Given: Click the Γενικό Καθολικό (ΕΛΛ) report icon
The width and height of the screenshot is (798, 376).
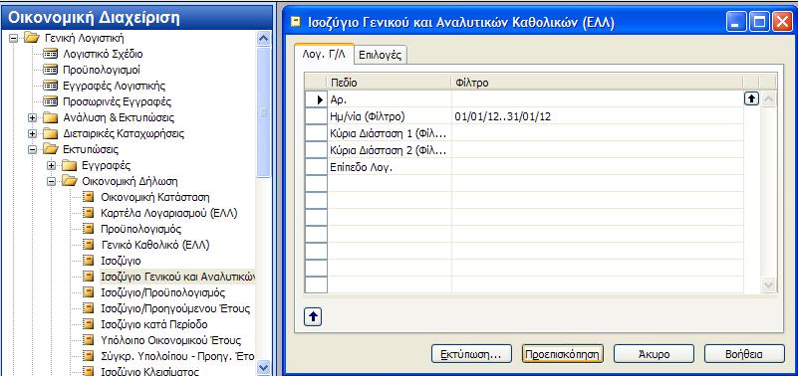Looking at the screenshot, I should click(x=89, y=245).
